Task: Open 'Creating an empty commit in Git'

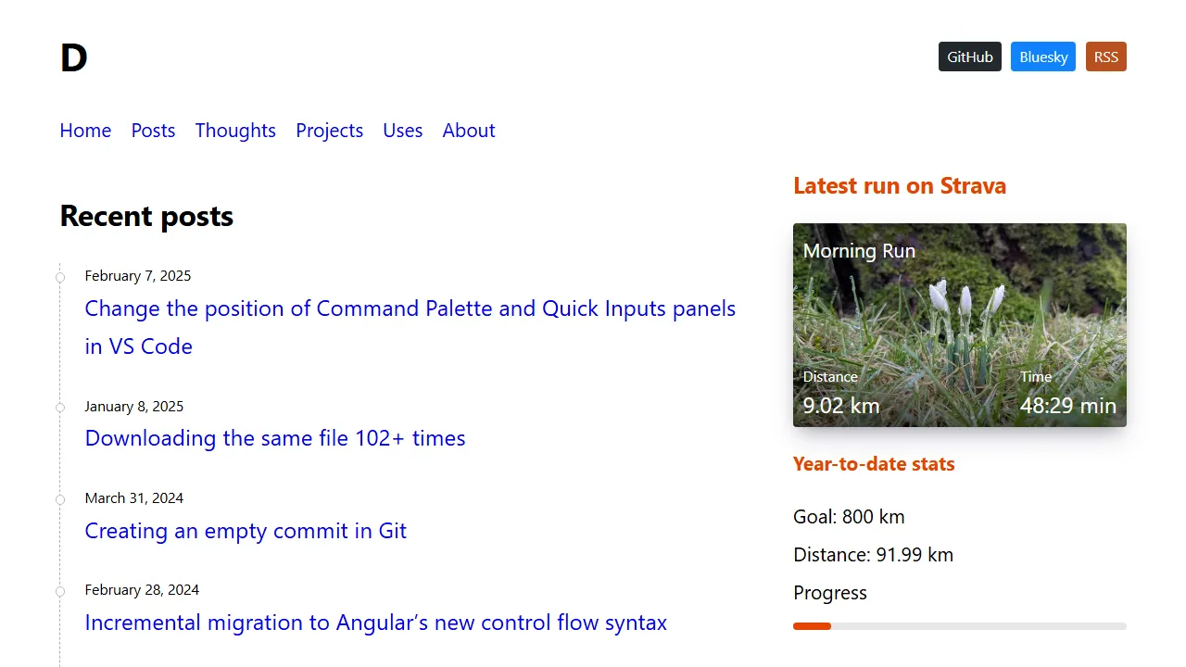Action: (246, 531)
